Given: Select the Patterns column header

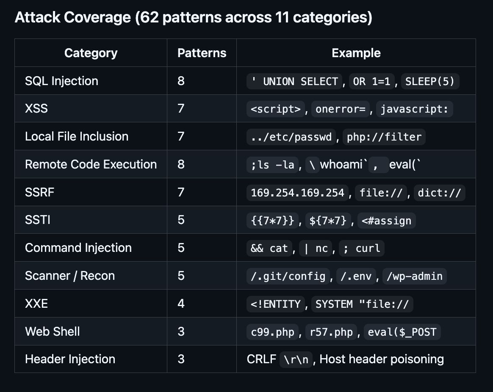Looking at the screenshot, I should [202, 53].
